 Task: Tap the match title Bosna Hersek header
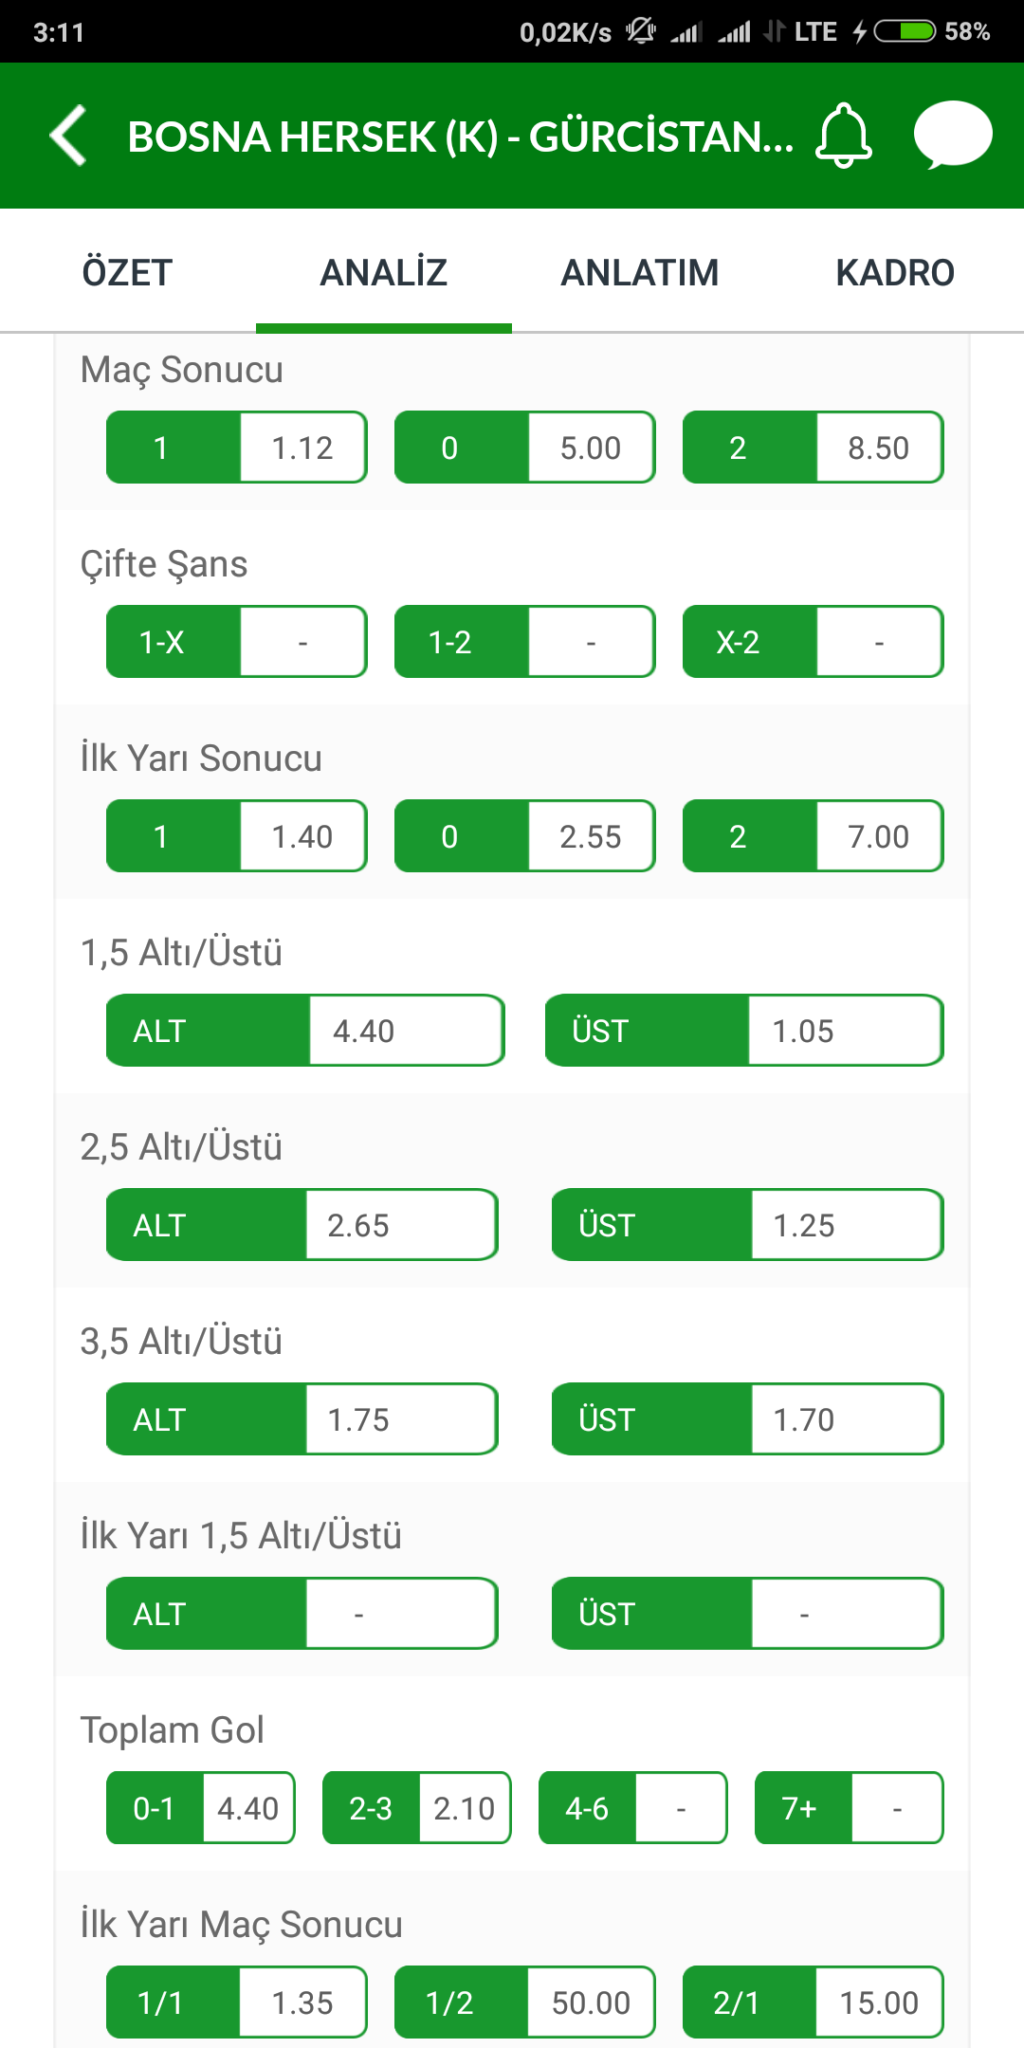tap(461, 137)
